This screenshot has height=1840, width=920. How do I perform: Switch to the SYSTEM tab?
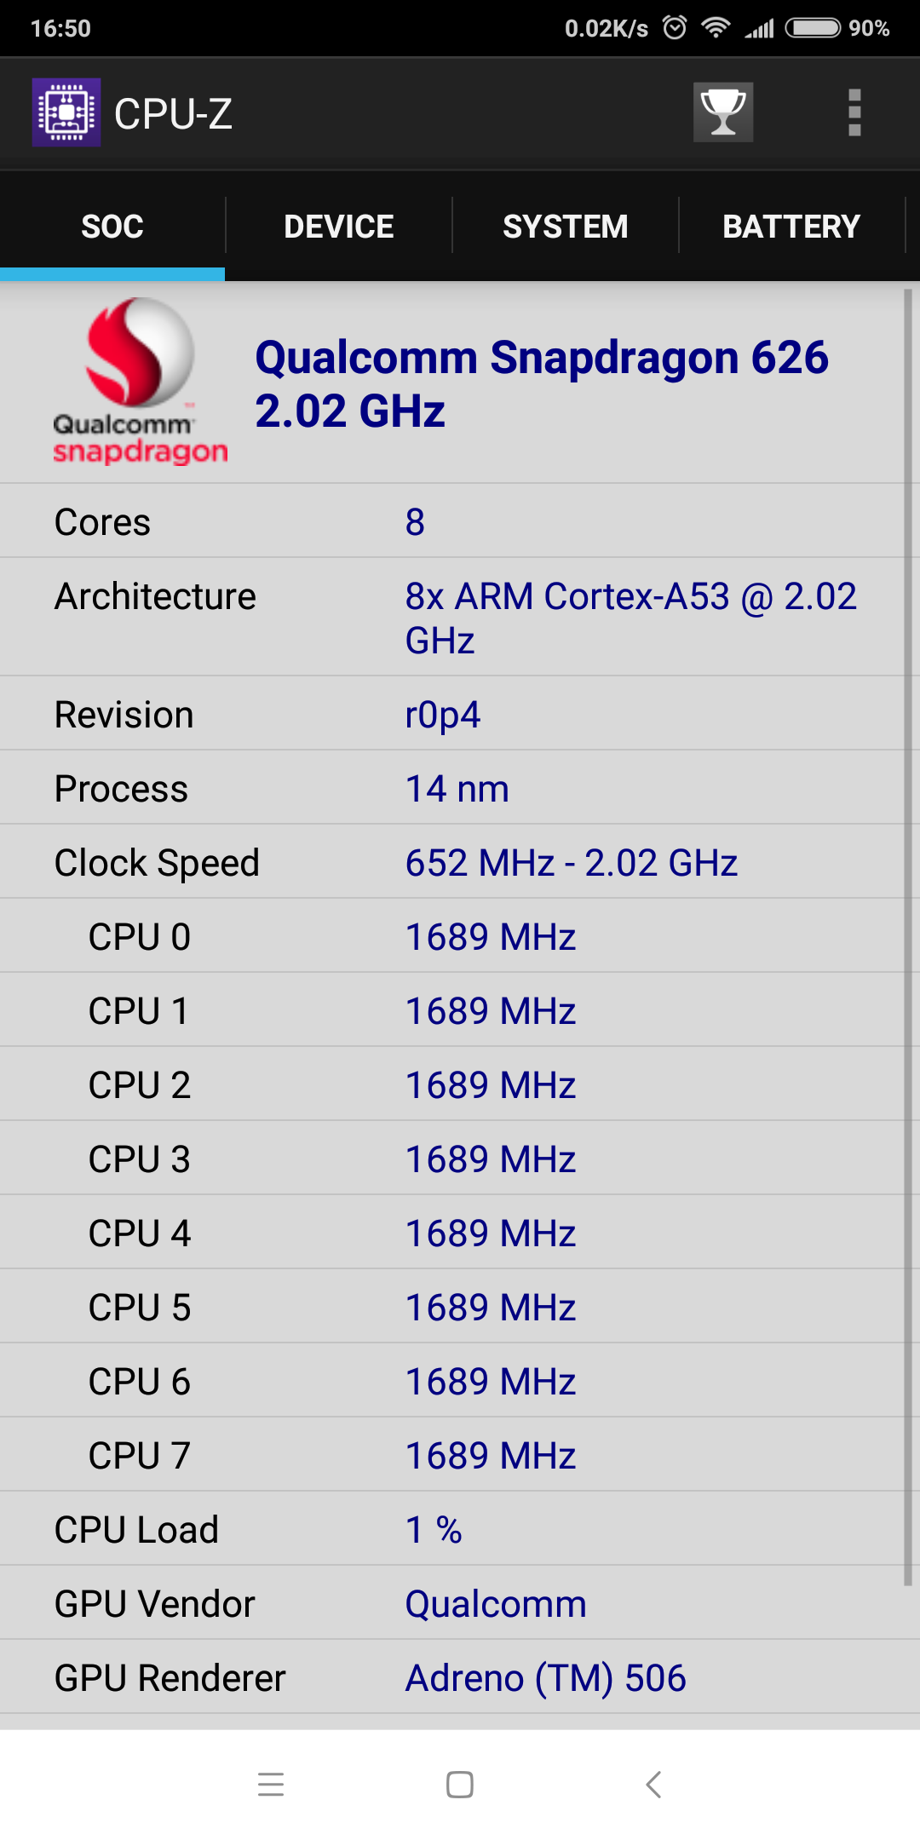[566, 227]
